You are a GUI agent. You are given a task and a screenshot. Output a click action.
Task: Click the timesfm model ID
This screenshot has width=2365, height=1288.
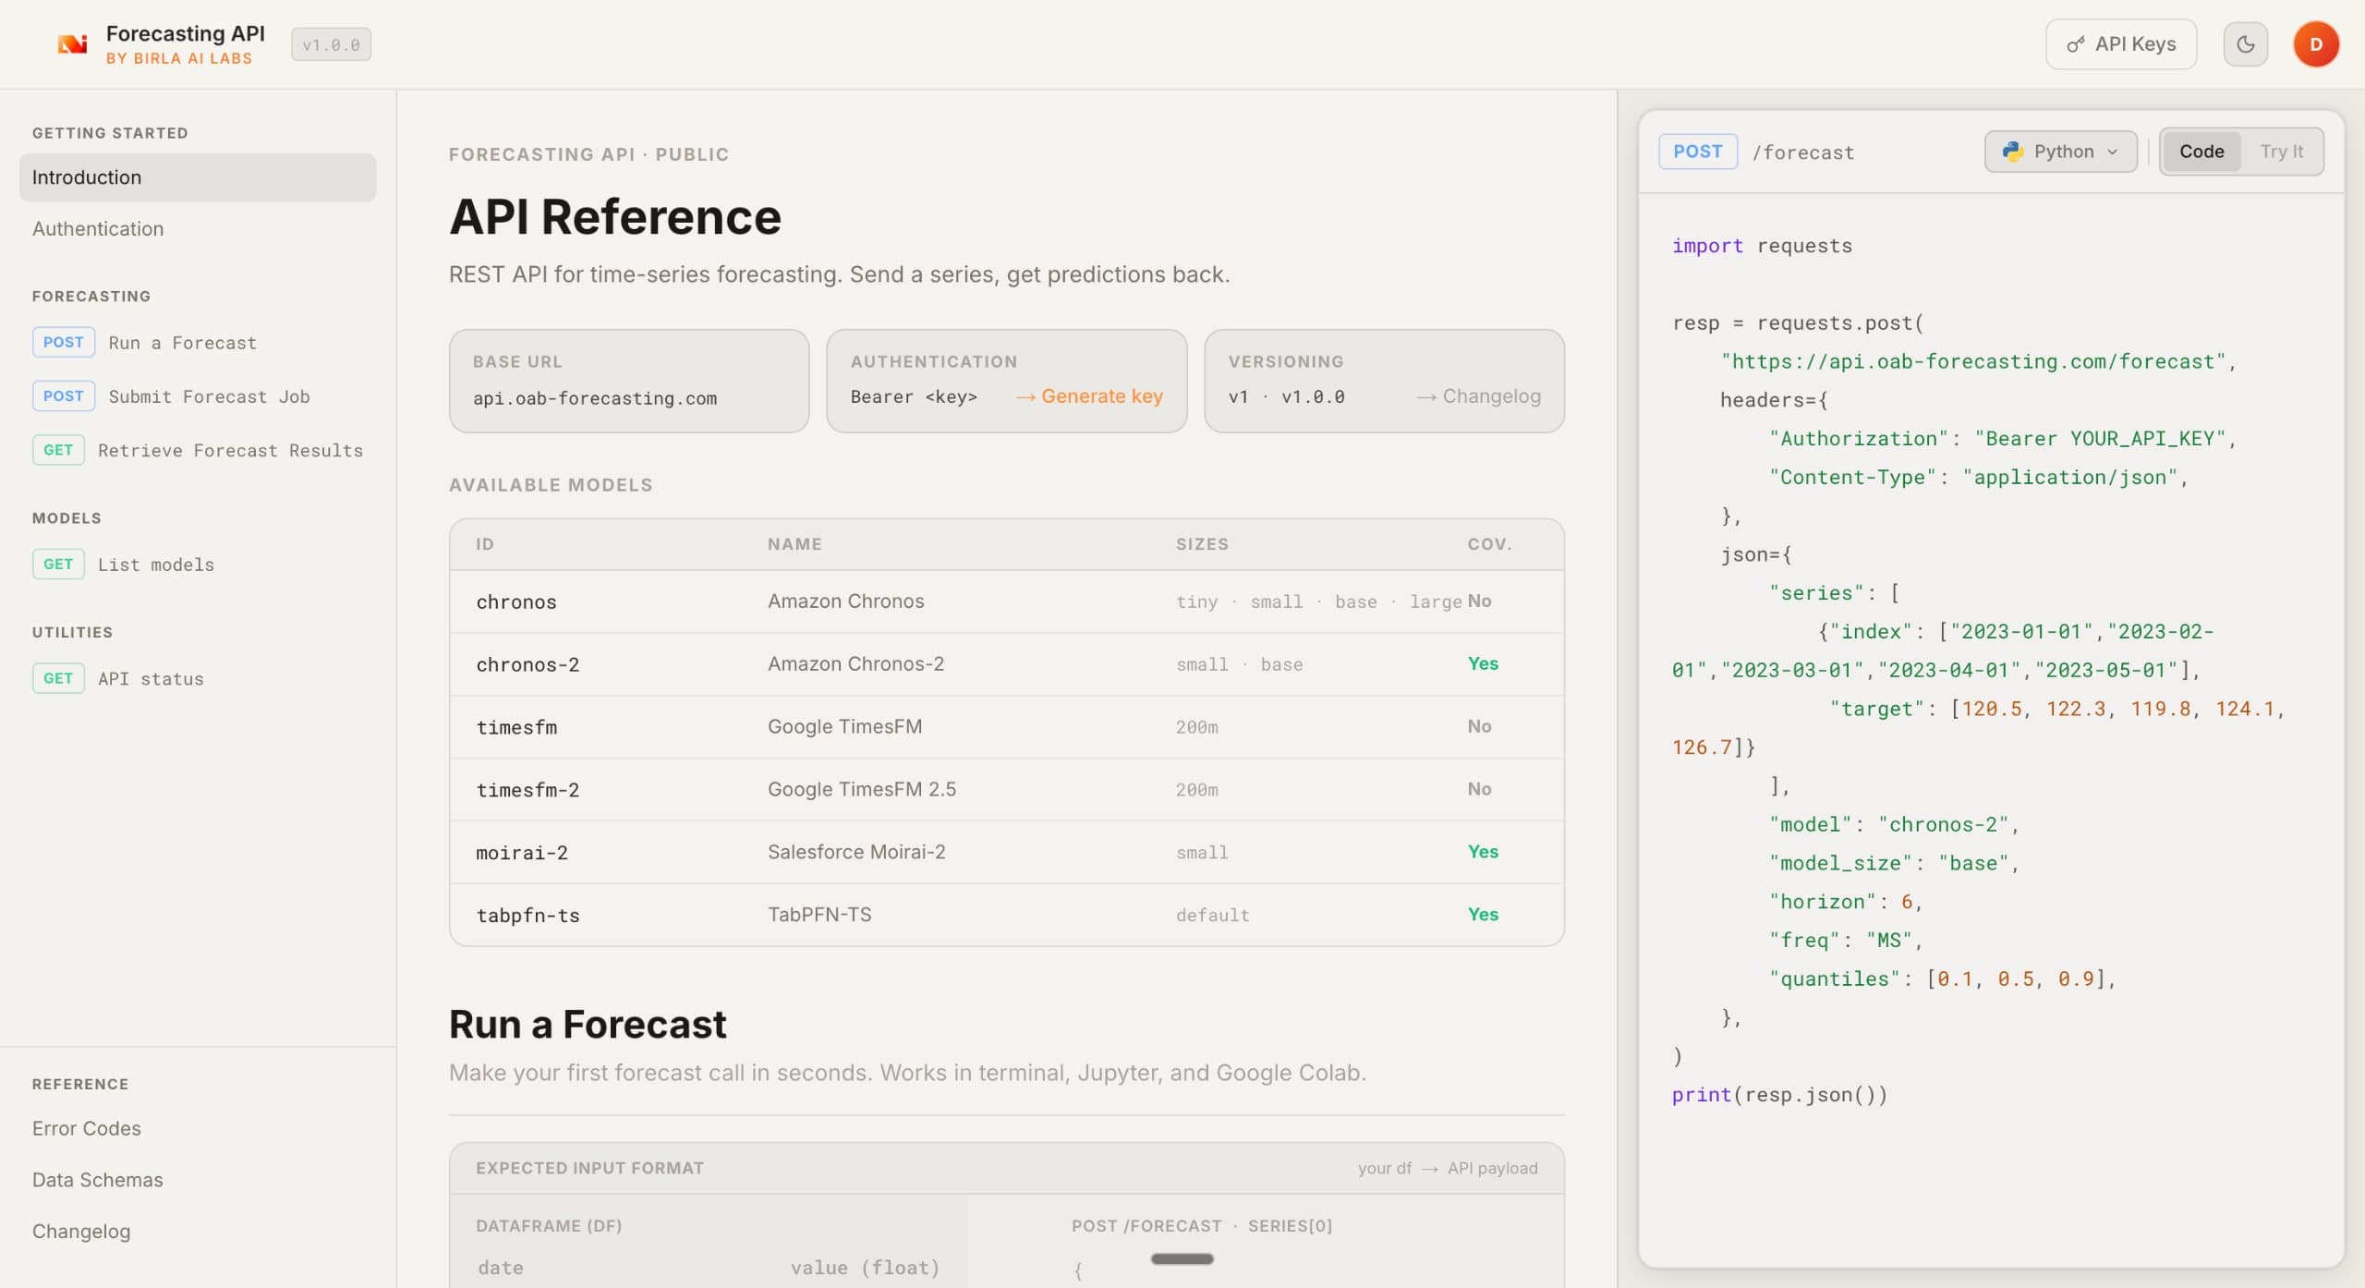click(516, 727)
